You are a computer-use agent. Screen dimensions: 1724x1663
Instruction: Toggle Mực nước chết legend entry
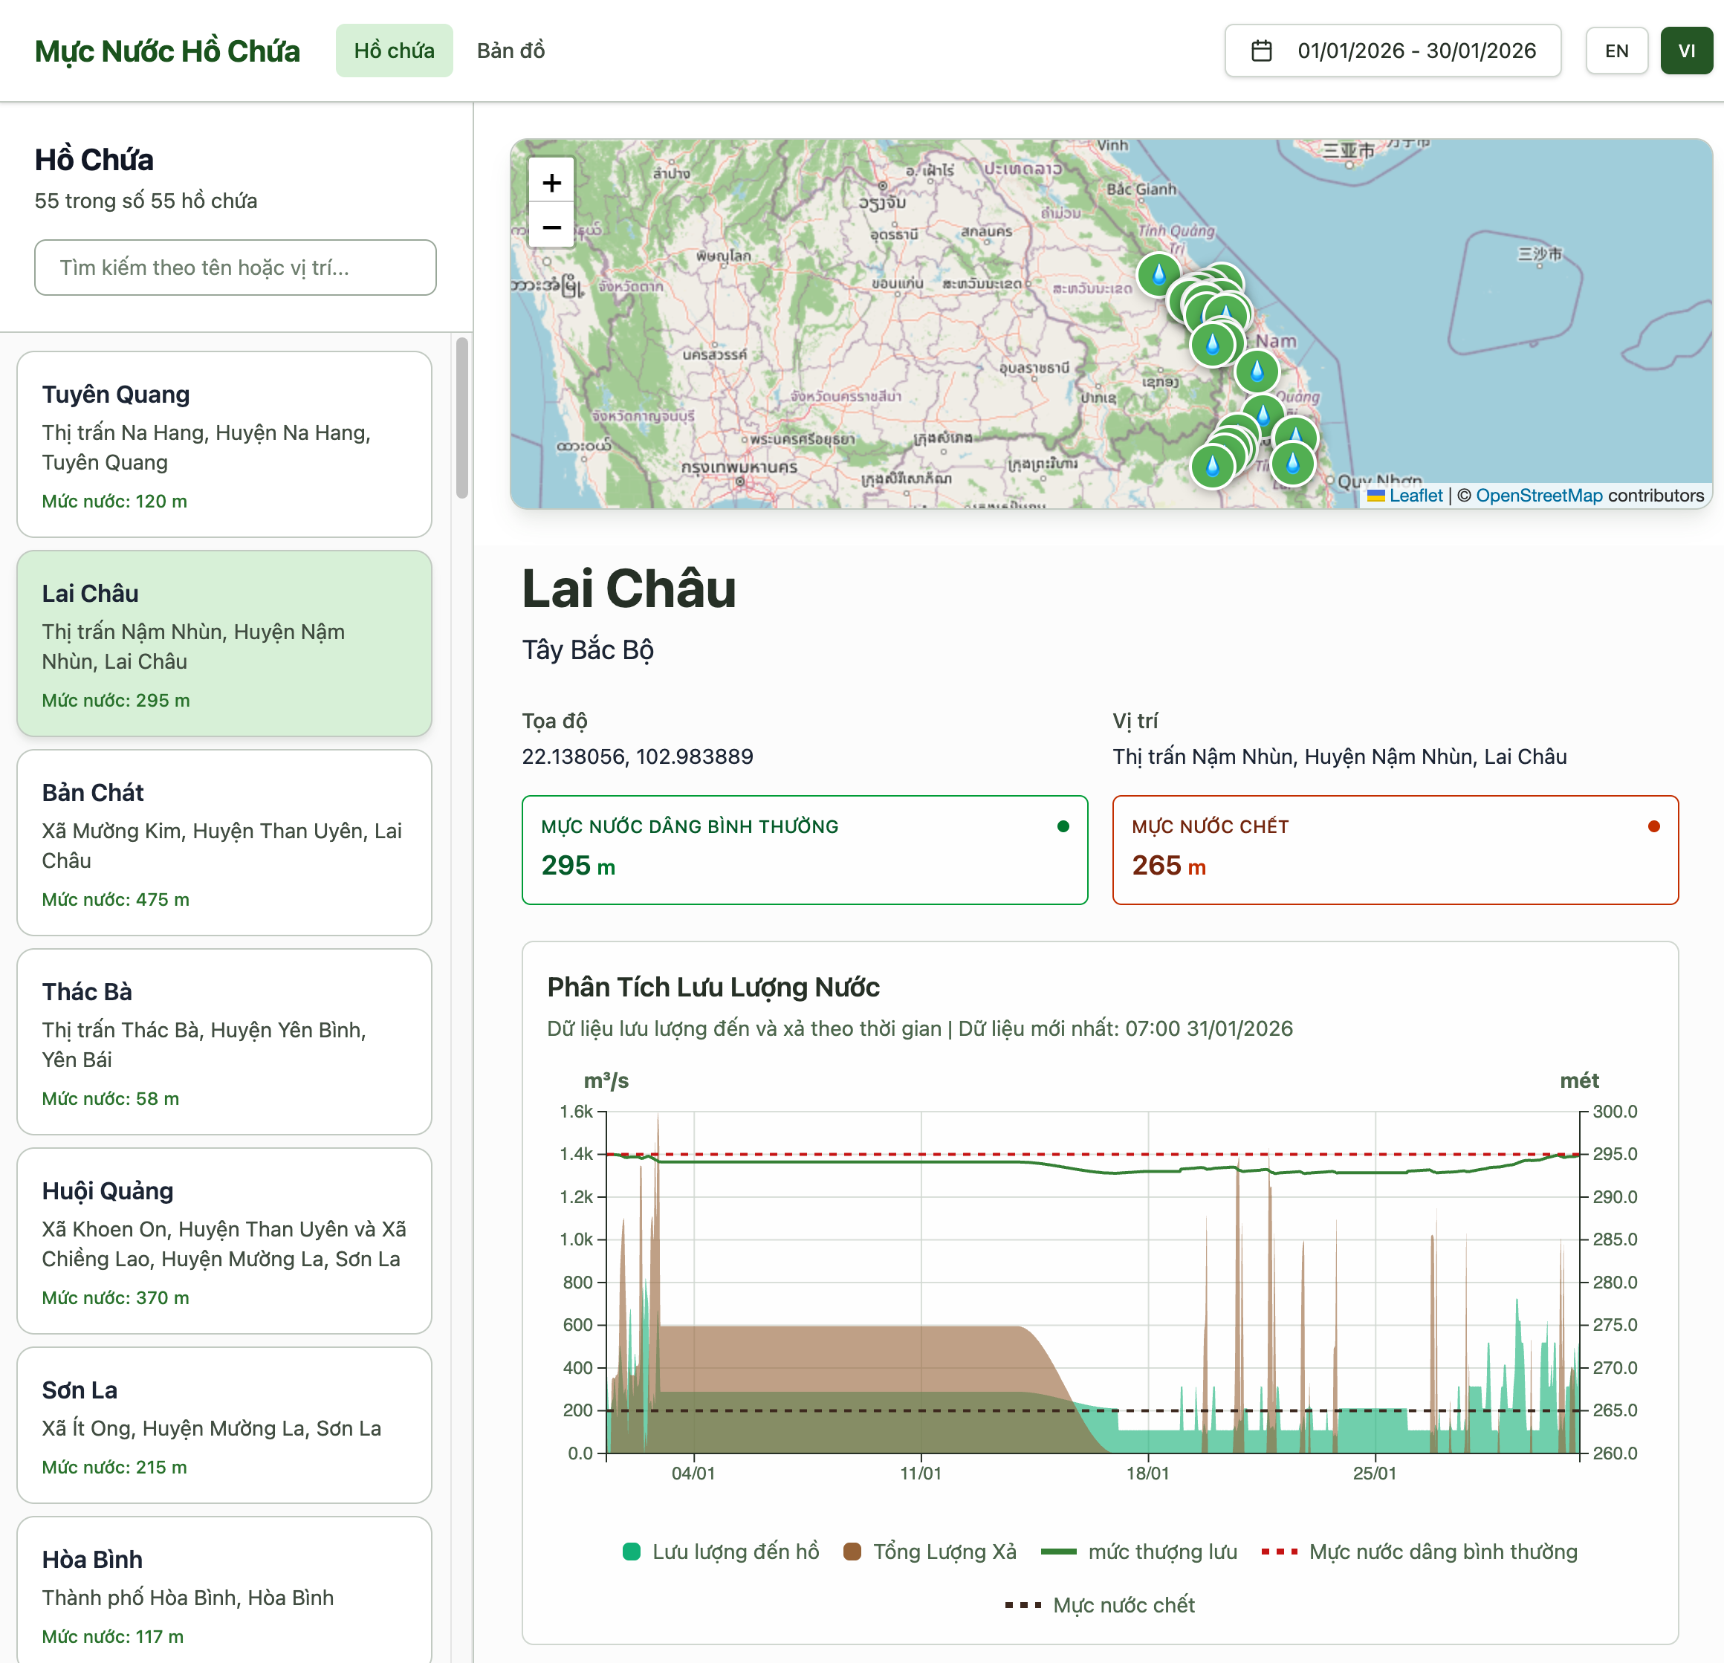click(1100, 1605)
